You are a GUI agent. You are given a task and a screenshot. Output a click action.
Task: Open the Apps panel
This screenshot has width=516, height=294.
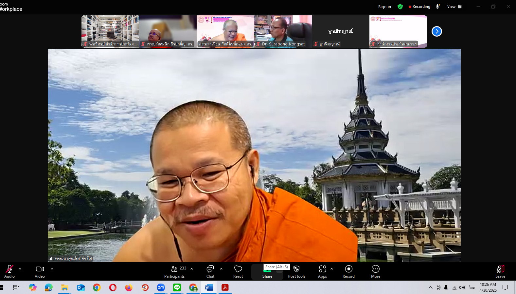click(323, 271)
